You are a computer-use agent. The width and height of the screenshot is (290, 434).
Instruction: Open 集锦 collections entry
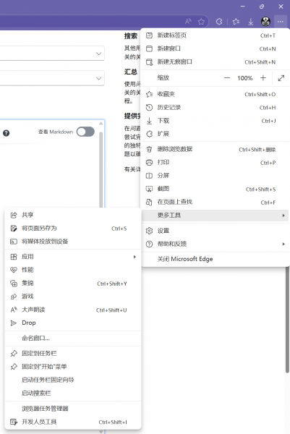73,283
